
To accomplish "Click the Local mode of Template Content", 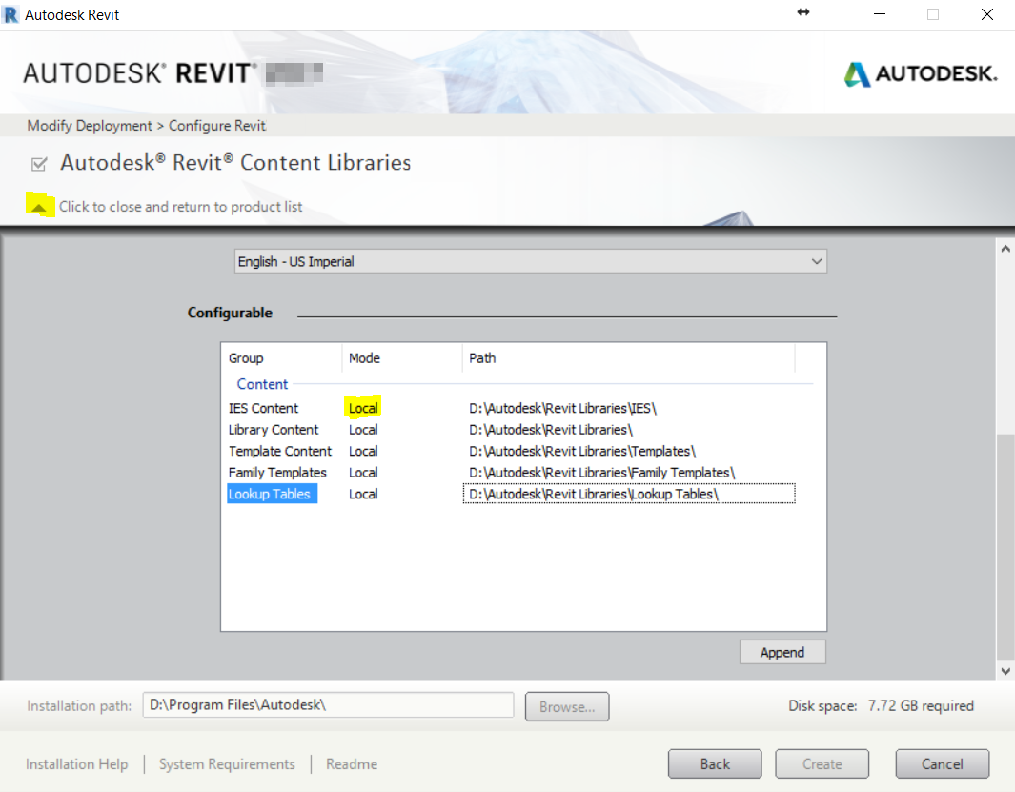I will 363,451.
